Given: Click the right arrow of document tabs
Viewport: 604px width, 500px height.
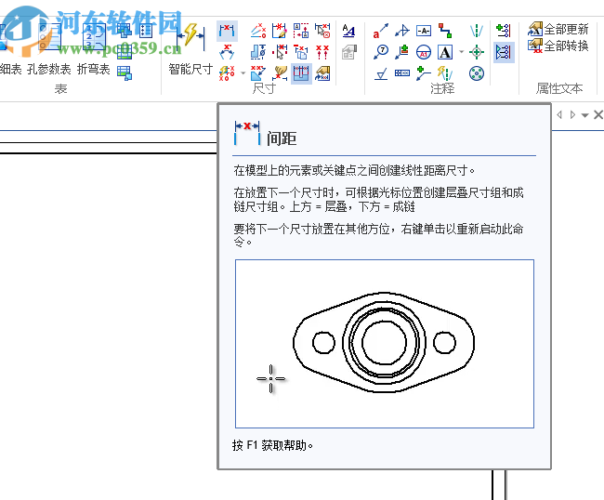Looking at the screenshot, I should [572, 115].
